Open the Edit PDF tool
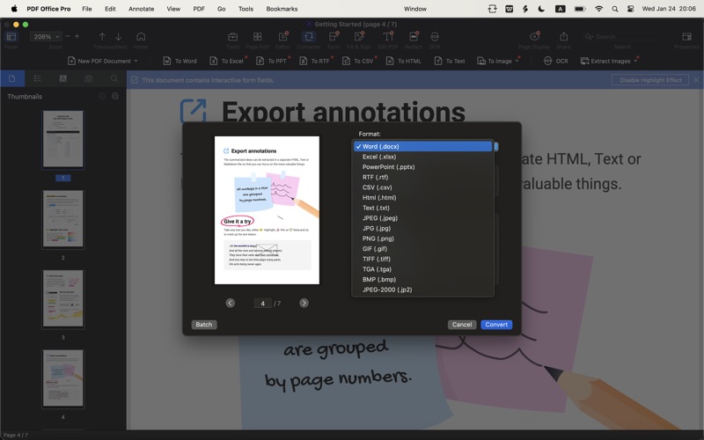Screen dimensions: 704x440 (x=388, y=37)
